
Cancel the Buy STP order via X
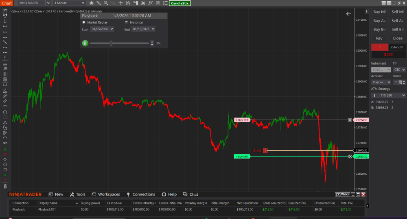350,120
